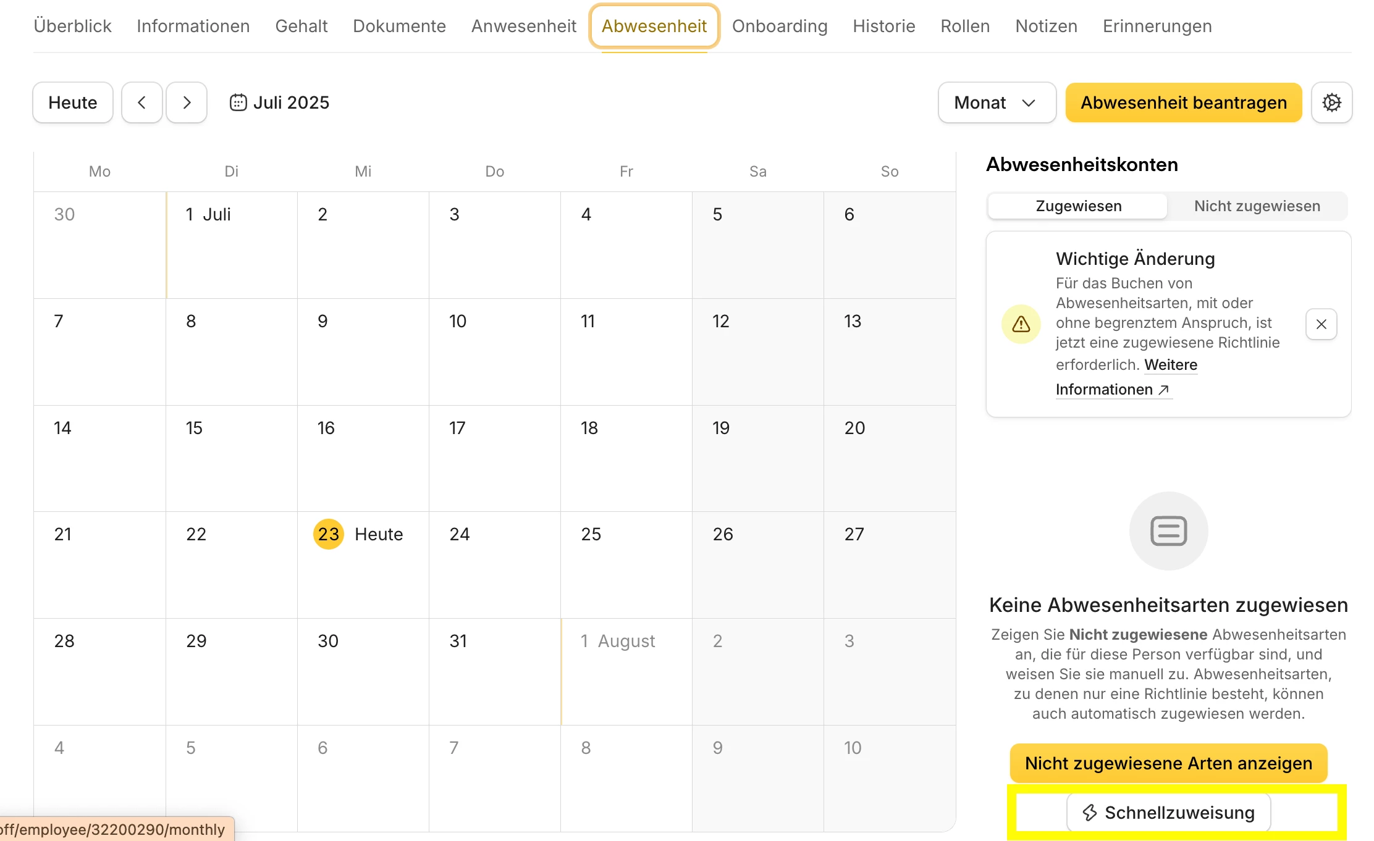Dismiss the Wichtige Änderung notice
Image resolution: width=1374 pixels, height=841 pixels.
[x=1321, y=324]
